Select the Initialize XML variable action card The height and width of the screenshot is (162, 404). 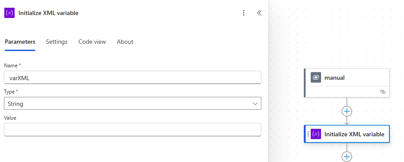tap(347, 134)
